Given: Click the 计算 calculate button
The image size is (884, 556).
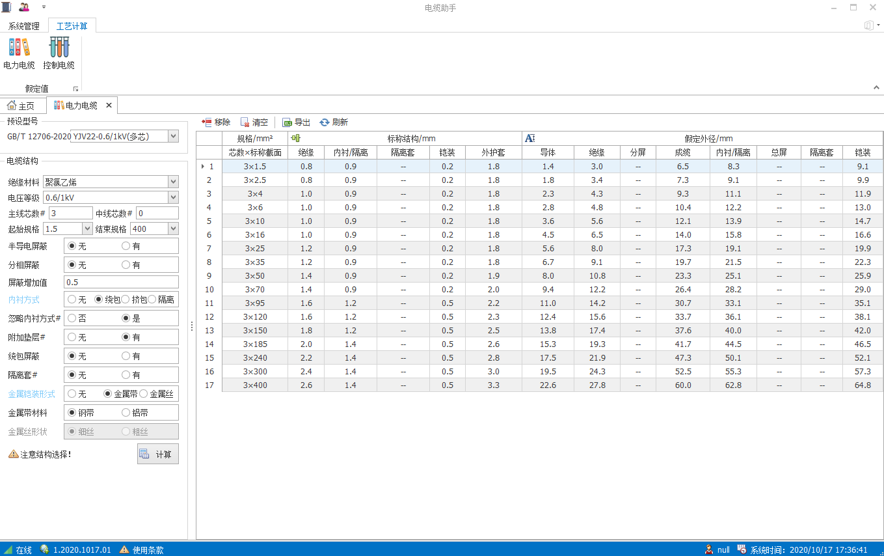Looking at the screenshot, I should point(157,454).
